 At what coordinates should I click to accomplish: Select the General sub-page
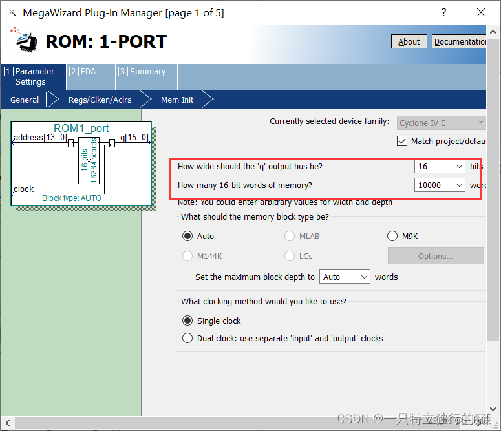tap(25, 100)
